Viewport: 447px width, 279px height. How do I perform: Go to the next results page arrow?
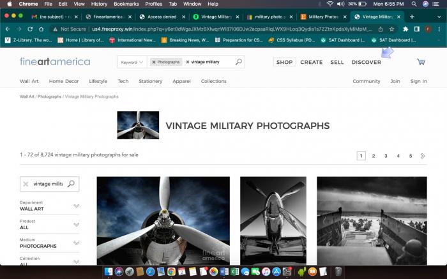click(423, 156)
